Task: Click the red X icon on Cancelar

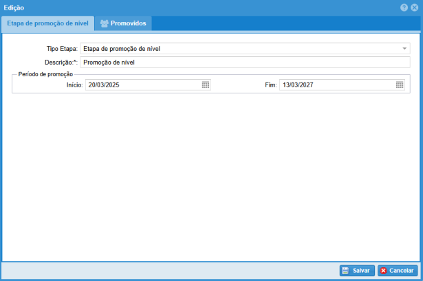Action: [x=384, y=271]
